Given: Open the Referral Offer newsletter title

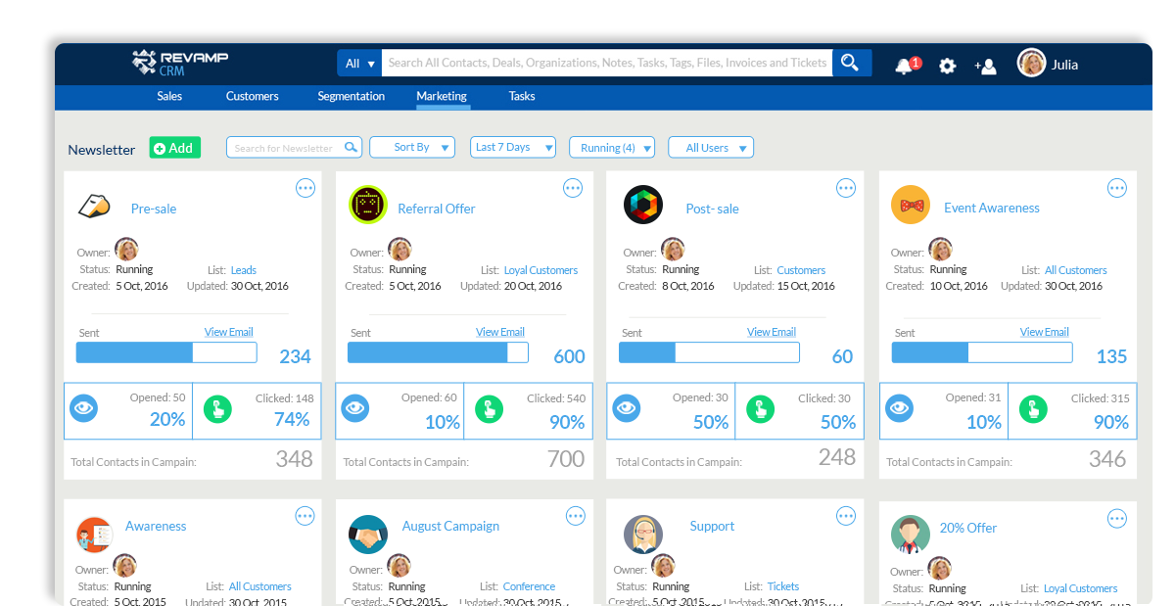Looking at the screenshot, I should pyautogui.click(x=437, y=209).
